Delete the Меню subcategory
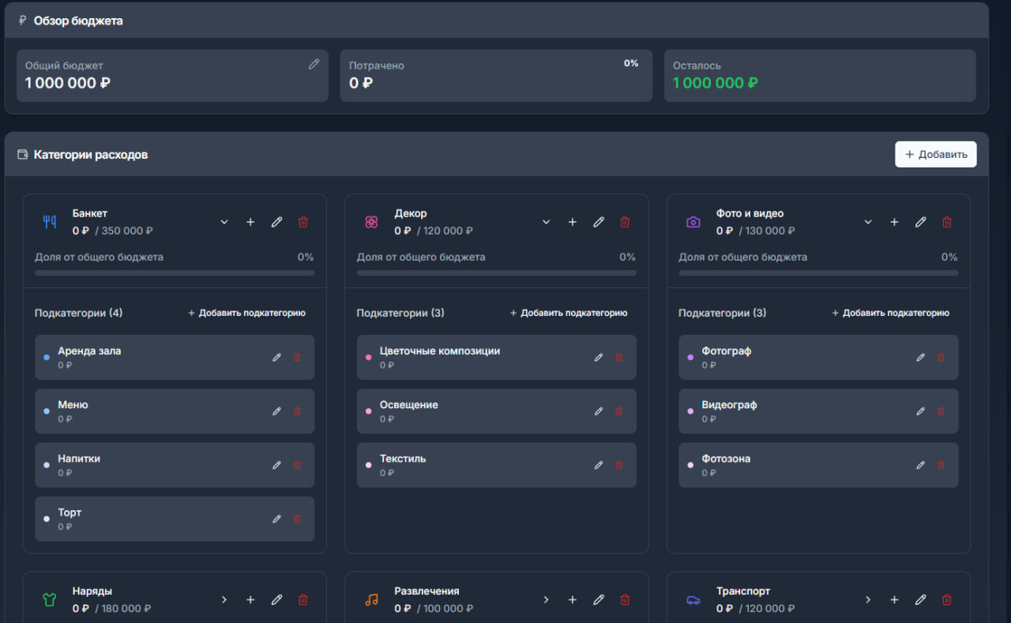This screenshot has width=1011, height=623. [297, 411]
